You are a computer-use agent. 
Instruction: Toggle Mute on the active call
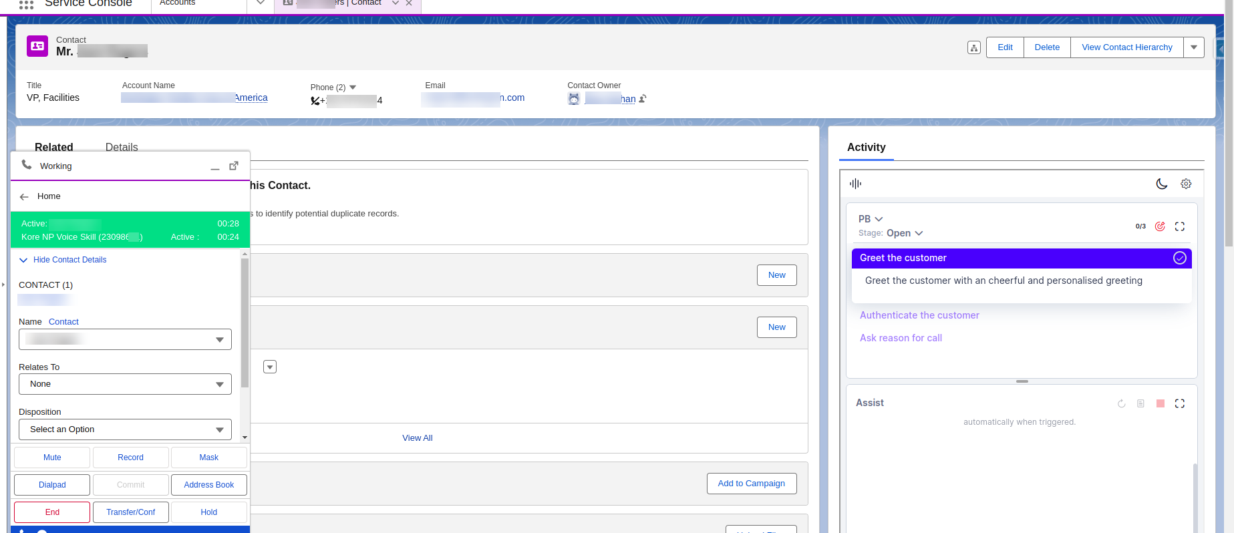tap(52, 458)
